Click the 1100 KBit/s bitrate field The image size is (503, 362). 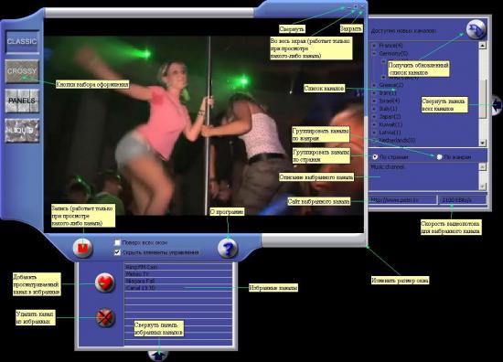click(x=463, y=200)
